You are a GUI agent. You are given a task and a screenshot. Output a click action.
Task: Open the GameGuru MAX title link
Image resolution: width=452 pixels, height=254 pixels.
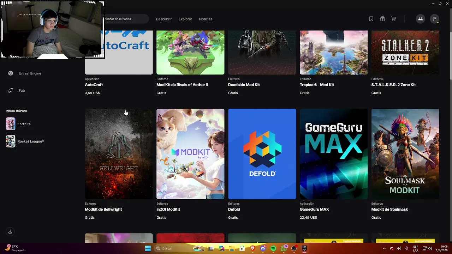(x=314, y=209)
